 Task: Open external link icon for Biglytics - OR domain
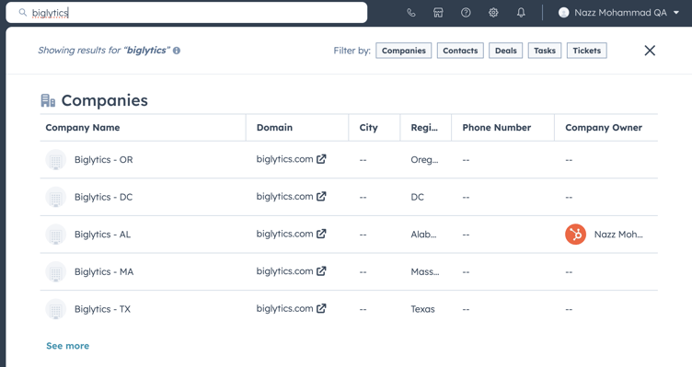(x=321, y=159)
